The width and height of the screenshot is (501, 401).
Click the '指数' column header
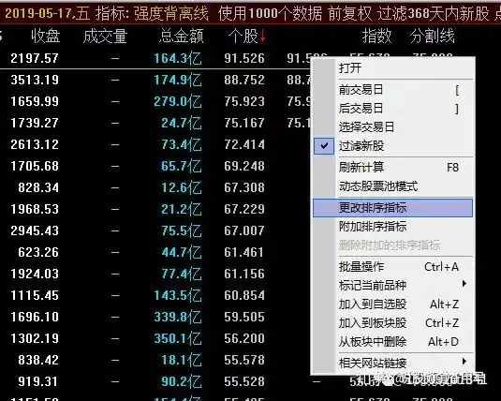(x=376, y=36)
